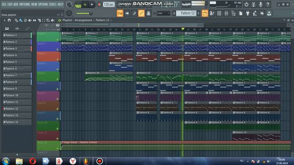Open Pattern 12 clip menu on Track 5
Image resolution: width=294 pixels, height=165 pixels.
tap(138, 73)
